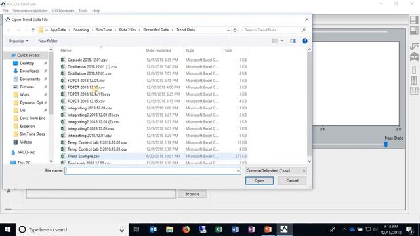Open Firefox from the taskbar

click(x=186, y=229)
